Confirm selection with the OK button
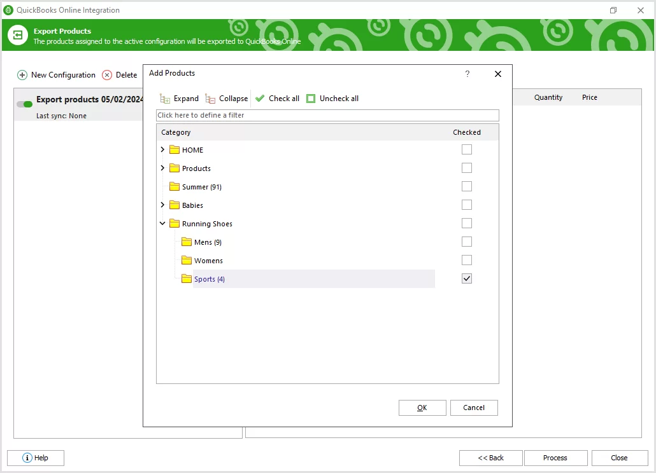Image resolution: width=656 pixels, height=473 pixels. click(422, 408)
